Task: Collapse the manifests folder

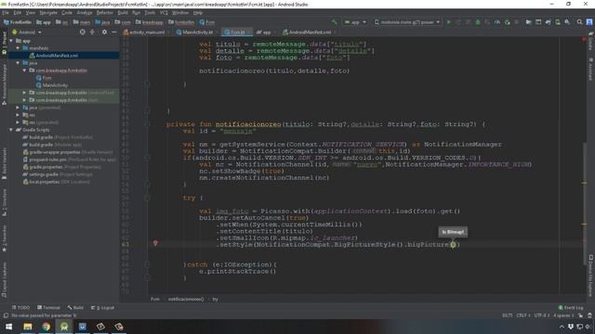Action: tap(18, 48)
